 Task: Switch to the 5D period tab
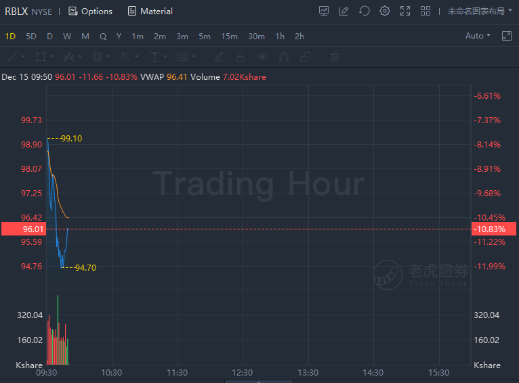(31, 37)
